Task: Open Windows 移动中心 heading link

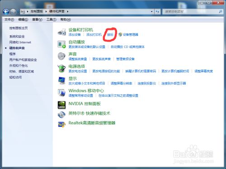Action: point(86,91)
